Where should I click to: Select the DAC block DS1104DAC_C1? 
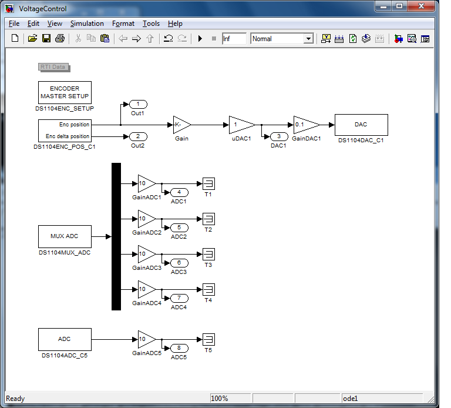click(361, 125)
